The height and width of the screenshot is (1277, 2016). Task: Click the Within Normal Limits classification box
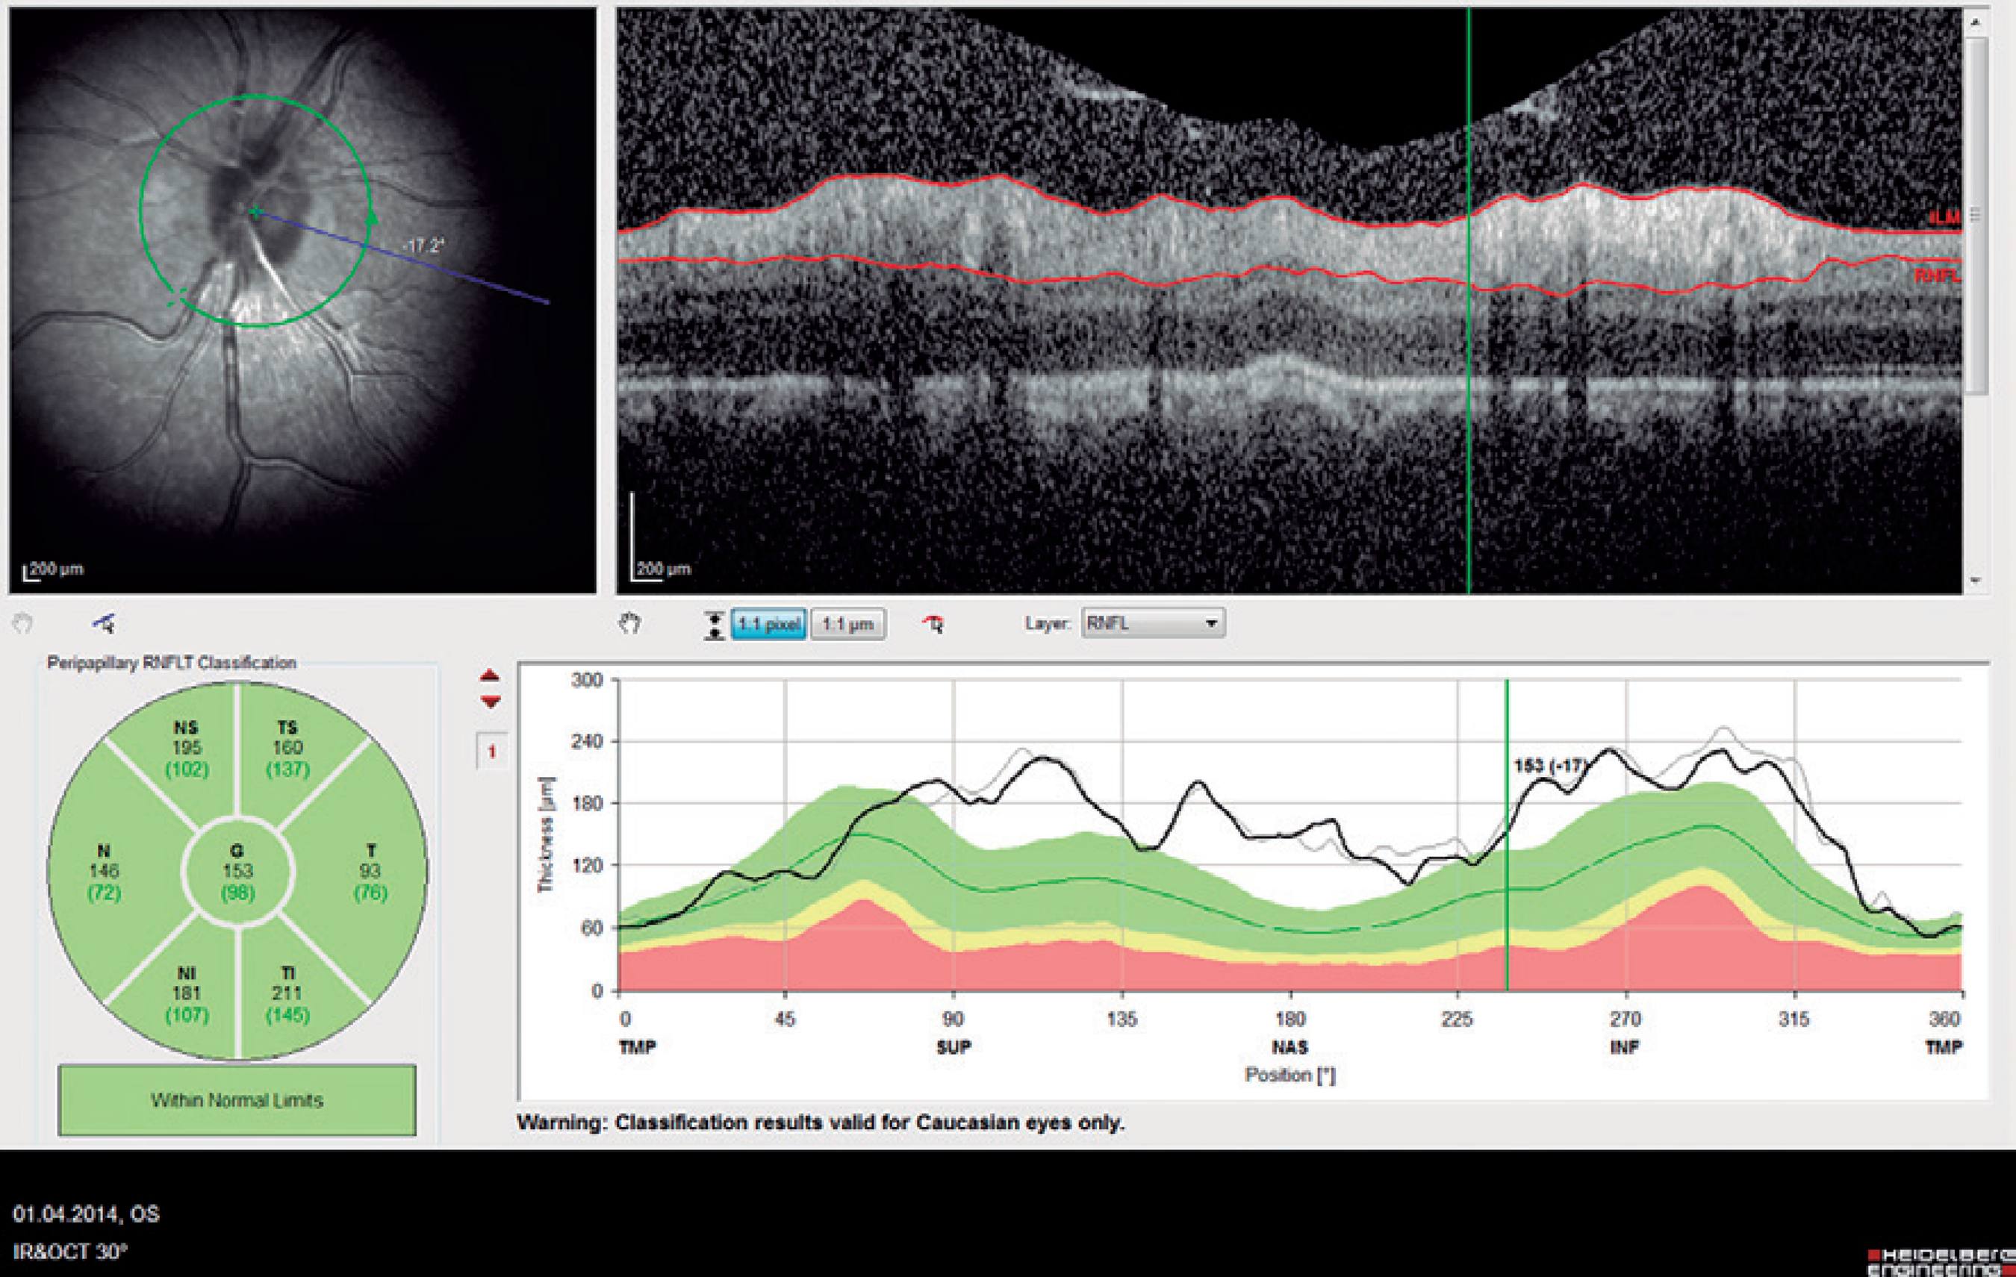point(237,1099)
